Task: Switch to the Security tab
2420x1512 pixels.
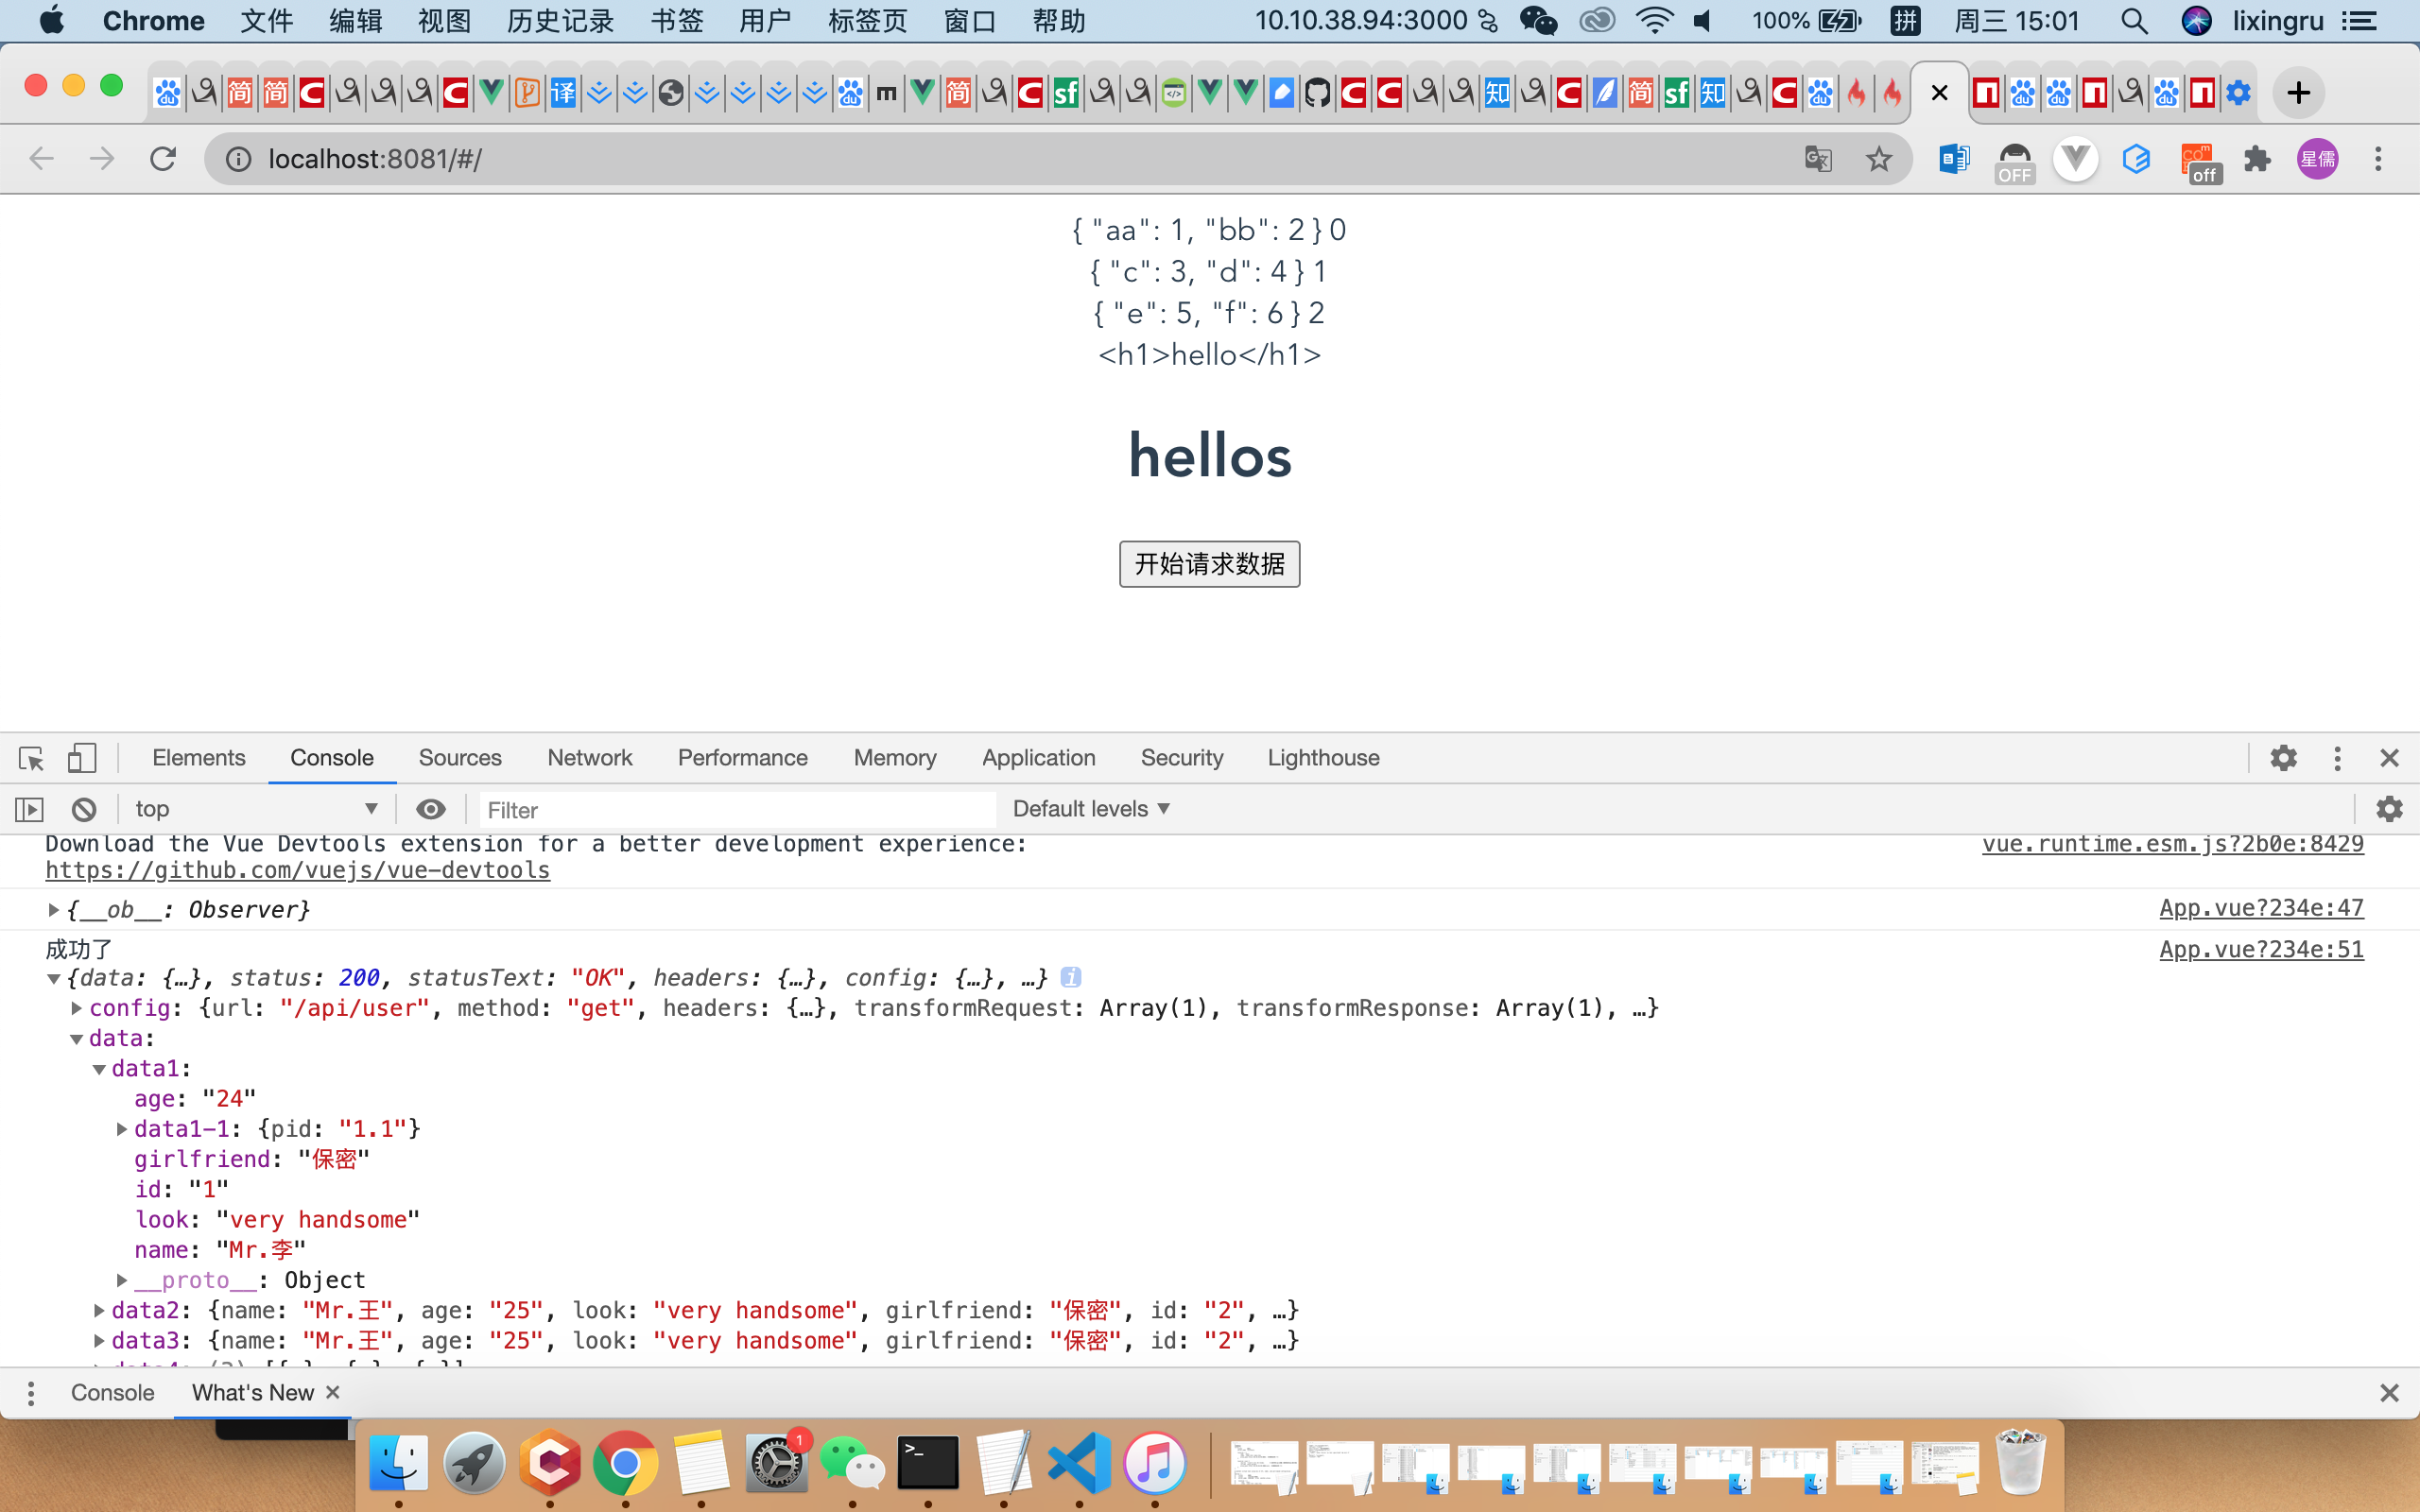Action: pos(1182,758)
